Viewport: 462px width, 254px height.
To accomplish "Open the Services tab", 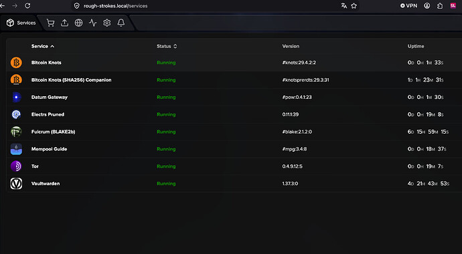I will (21, 23).
